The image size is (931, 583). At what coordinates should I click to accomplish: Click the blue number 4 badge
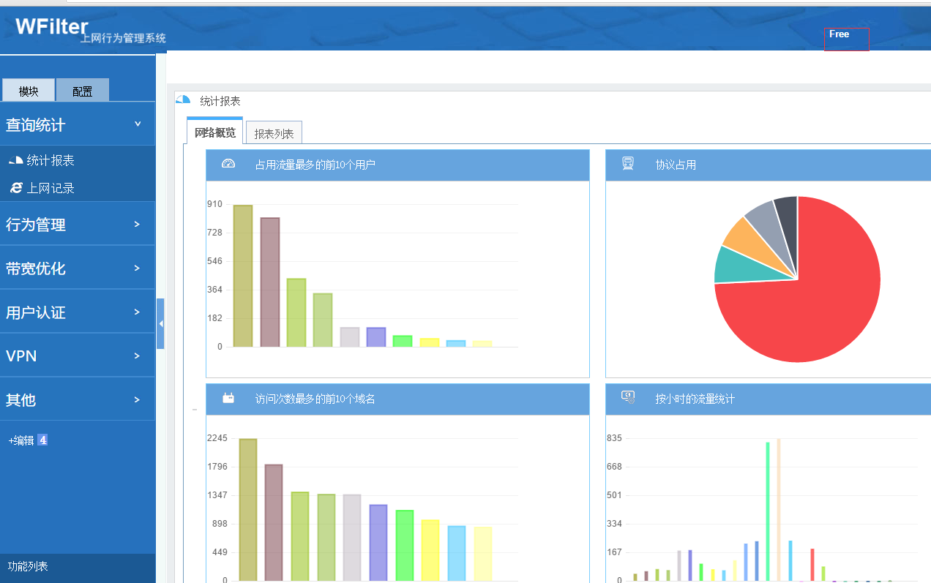click(42, 440)
